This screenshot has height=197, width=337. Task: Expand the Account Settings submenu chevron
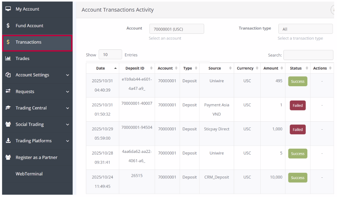click(x=68, y=75)
